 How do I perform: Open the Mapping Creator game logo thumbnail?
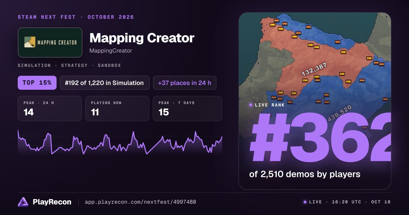pyautogui.click(x=50, y=42)
